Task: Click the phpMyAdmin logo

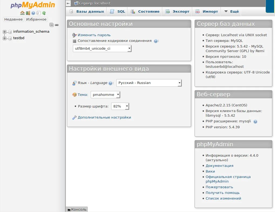Action: point(33,5)
